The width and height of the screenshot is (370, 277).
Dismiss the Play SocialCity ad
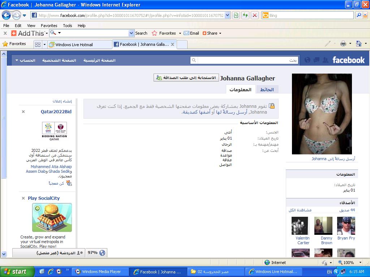[23, 198]
